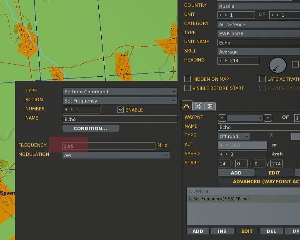Open the Payload drone-shaped tab icon
300x240 pixels.
point(198,106)
